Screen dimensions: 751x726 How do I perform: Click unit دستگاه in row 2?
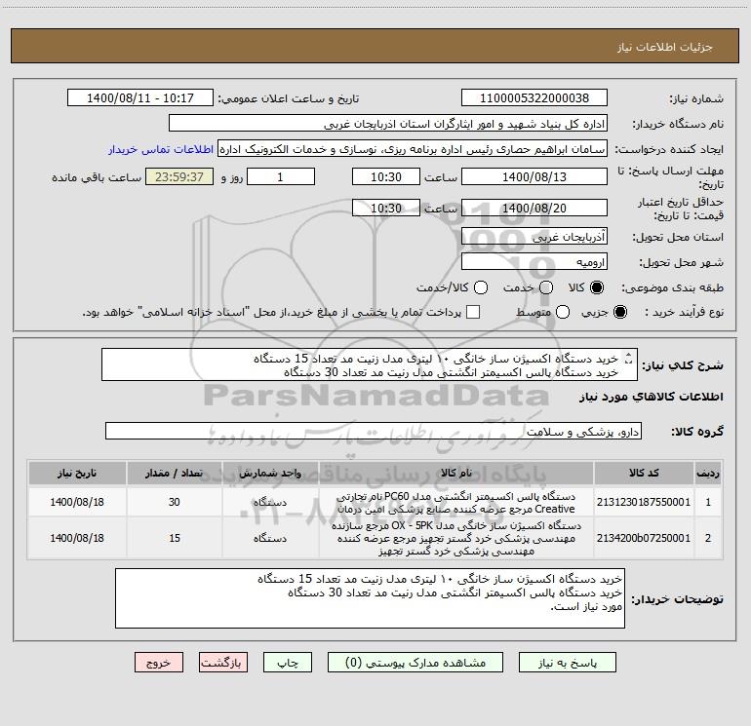[x=270, y=538]
